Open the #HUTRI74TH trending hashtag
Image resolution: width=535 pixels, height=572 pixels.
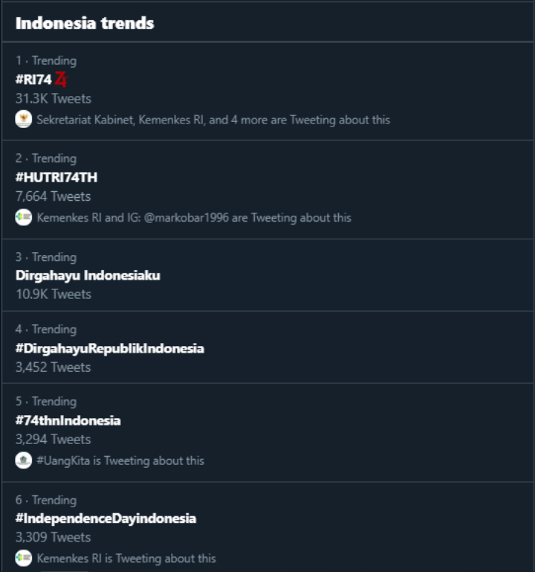click(x=56, y=177)
